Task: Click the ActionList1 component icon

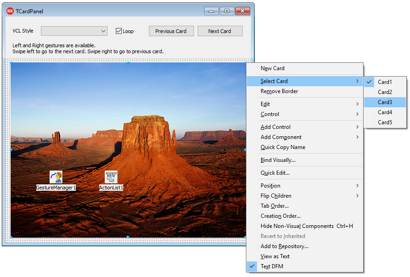Action: tap(111, 177)
